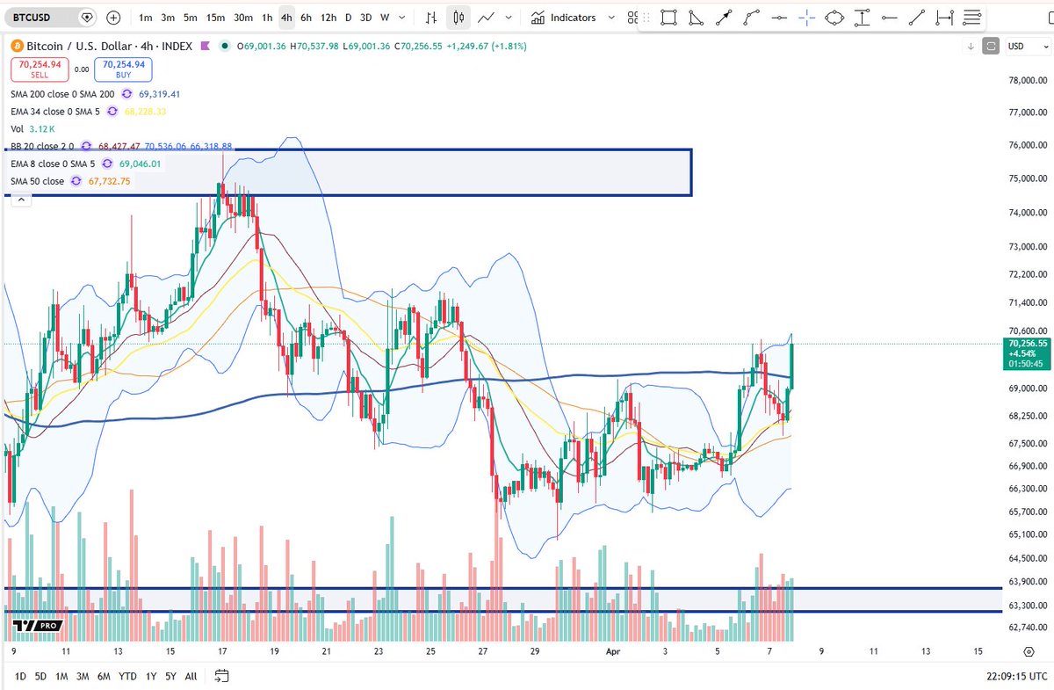Select the Ellipse drawing tool

coord(834,17)
